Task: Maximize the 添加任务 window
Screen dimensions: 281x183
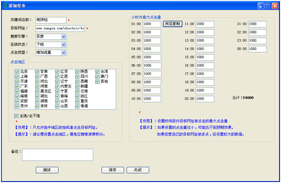Action: coord(268,6)
